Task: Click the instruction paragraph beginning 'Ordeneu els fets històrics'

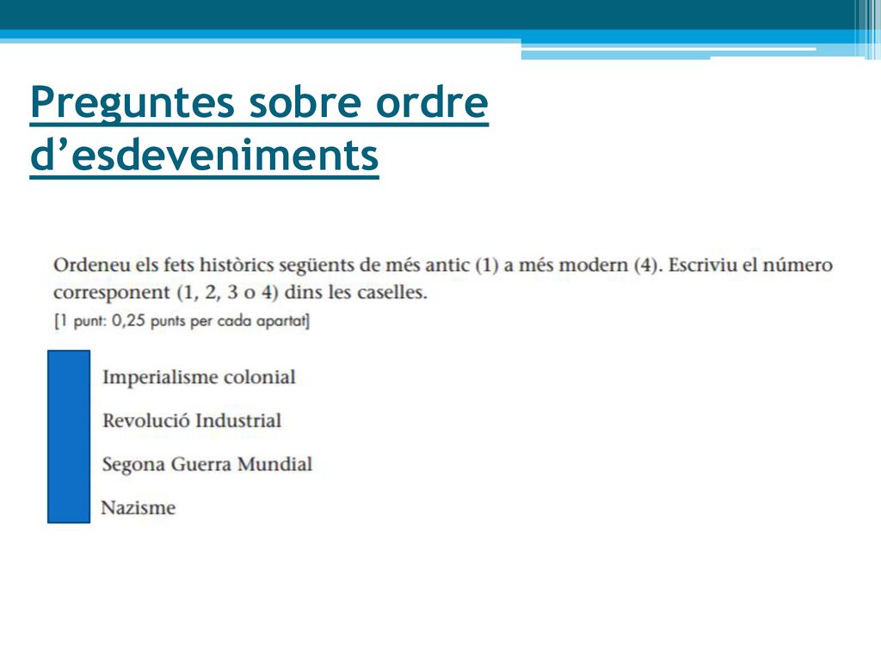Action: click(443, 278)
